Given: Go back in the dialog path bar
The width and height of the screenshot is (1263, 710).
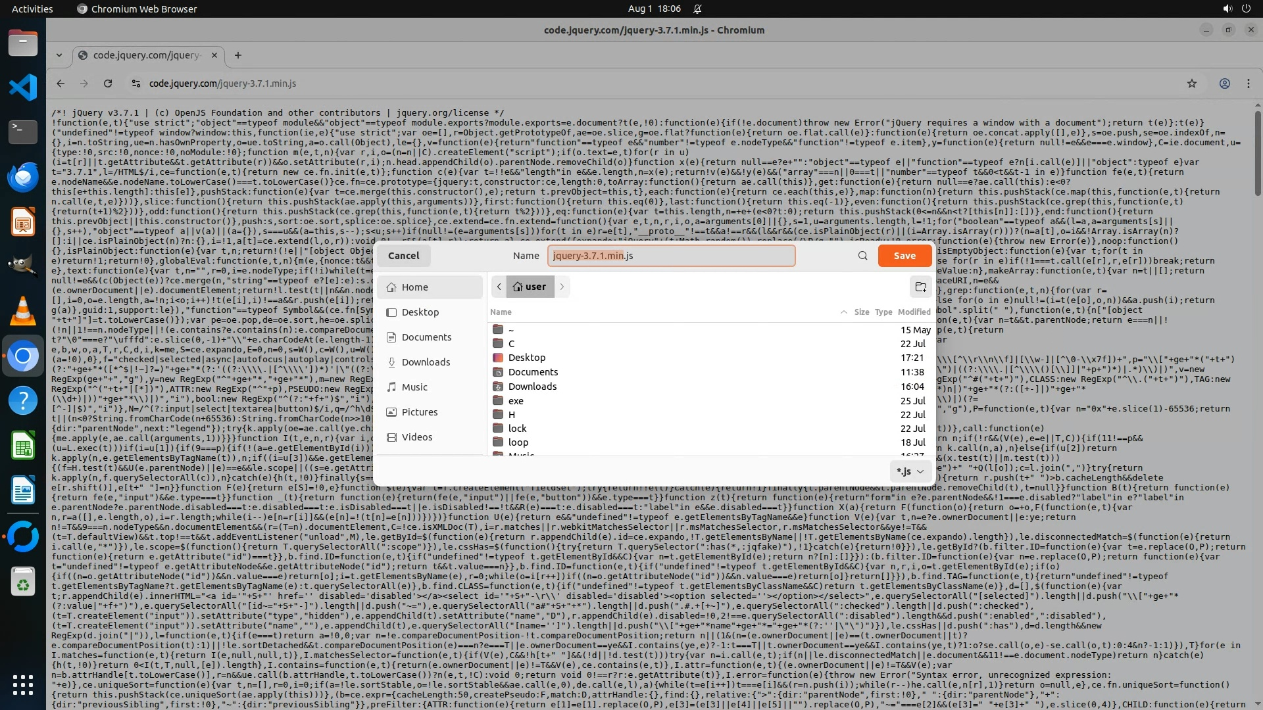Looking at the screenshot, I should [x=499, y=287].
